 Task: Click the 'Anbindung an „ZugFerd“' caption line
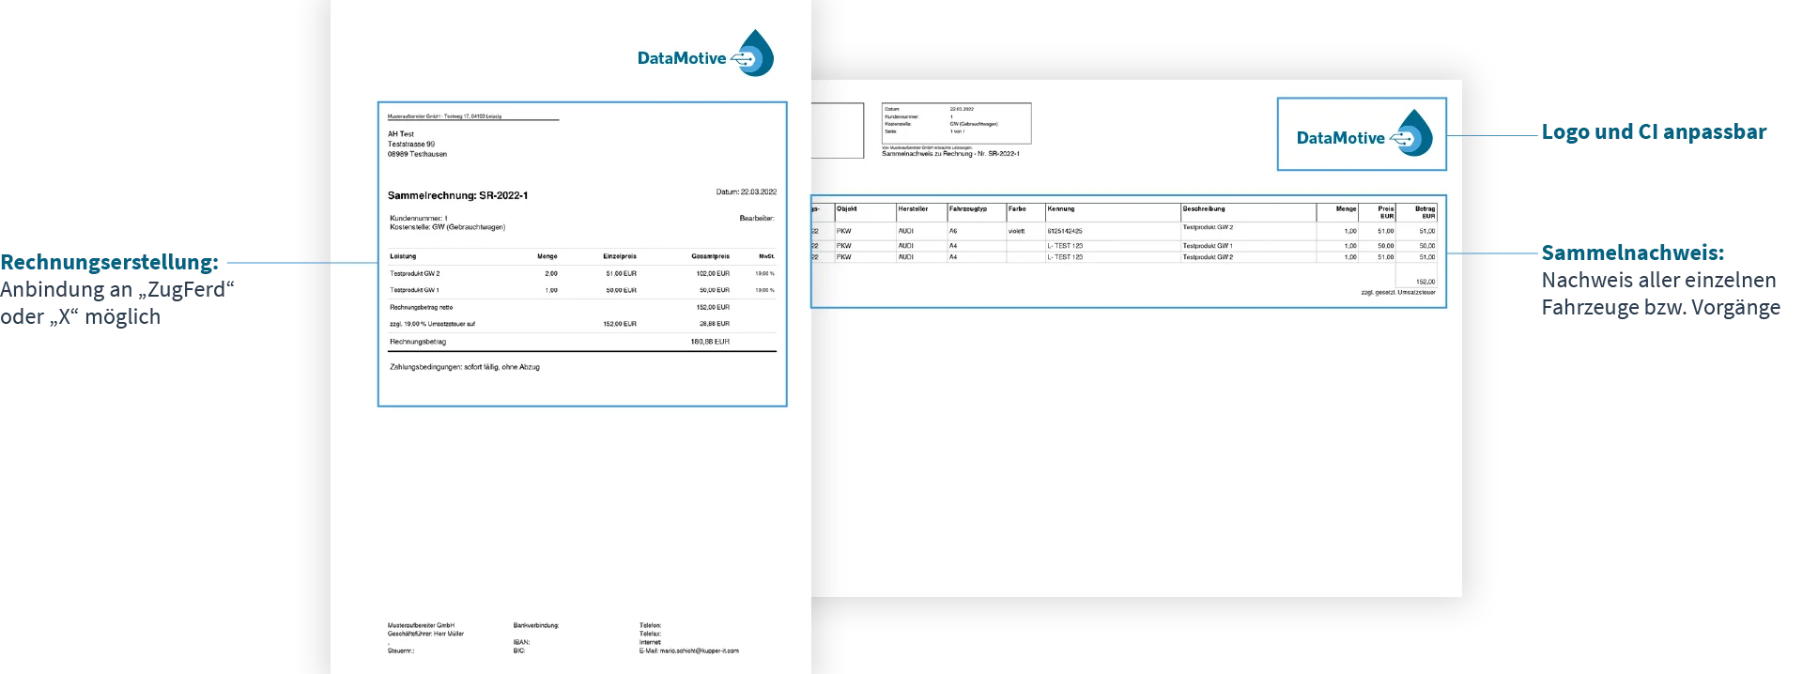pyautogui.click(x=117, y=290)
